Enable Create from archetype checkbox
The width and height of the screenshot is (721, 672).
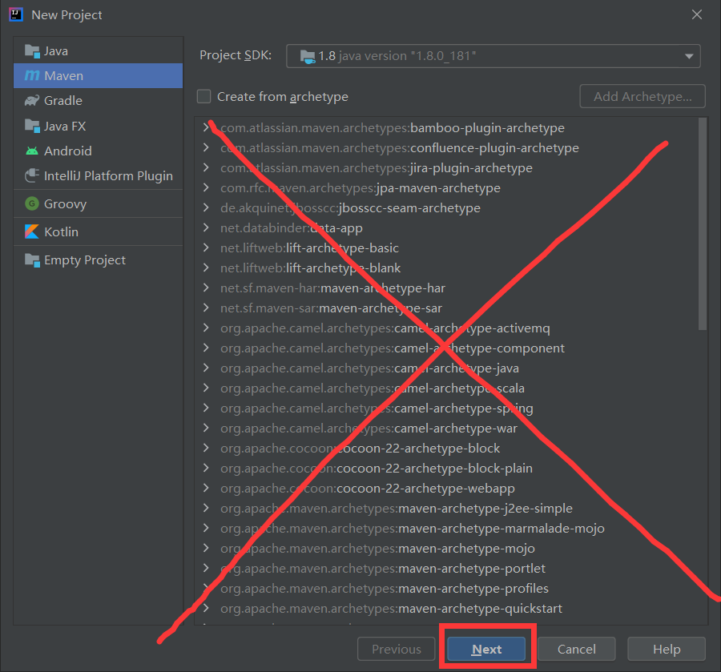click(203, 97)
